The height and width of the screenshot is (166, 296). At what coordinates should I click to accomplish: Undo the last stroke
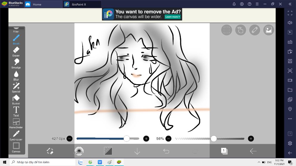click(x=166, y=151)
